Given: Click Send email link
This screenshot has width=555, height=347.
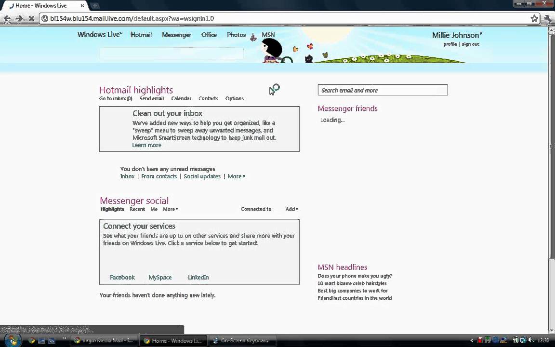Looking at the screenshot, I should [151, 98].
